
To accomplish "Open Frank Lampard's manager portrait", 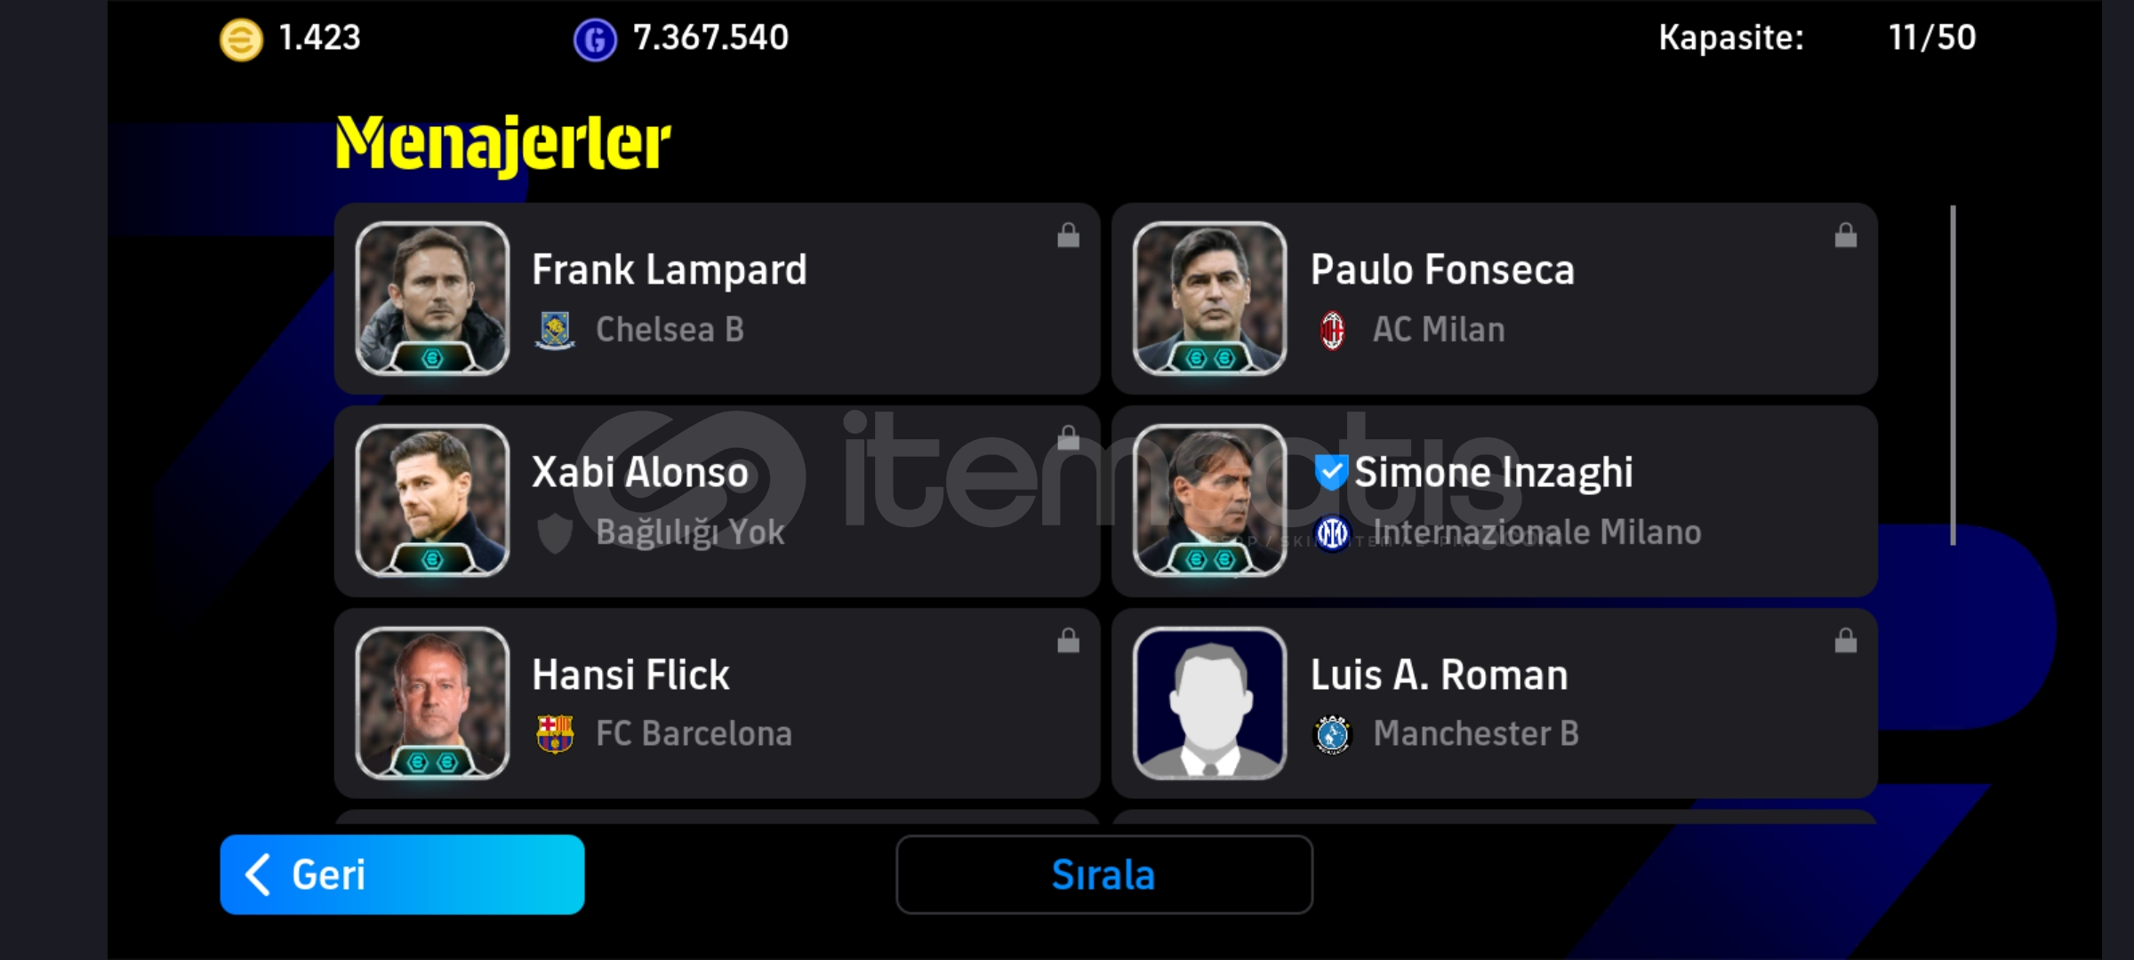I will pyautogui.click(x=432, y=299).
